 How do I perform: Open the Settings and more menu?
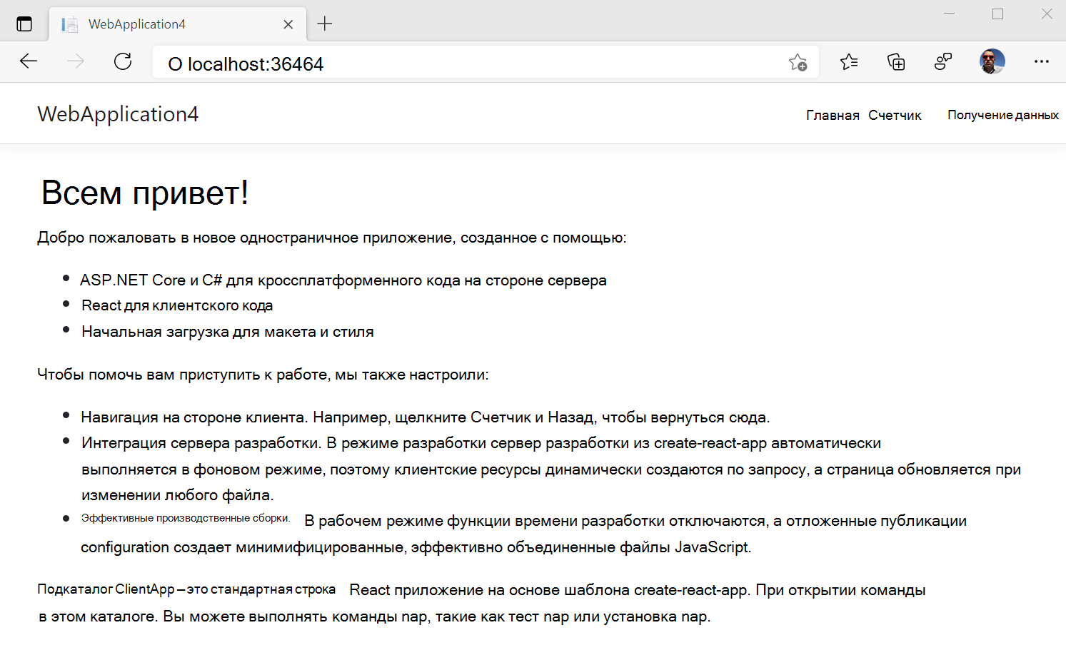1042,62
